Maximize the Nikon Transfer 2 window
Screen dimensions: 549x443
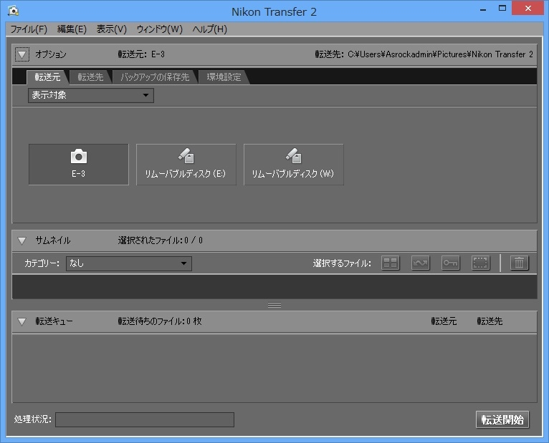[502, 9]
